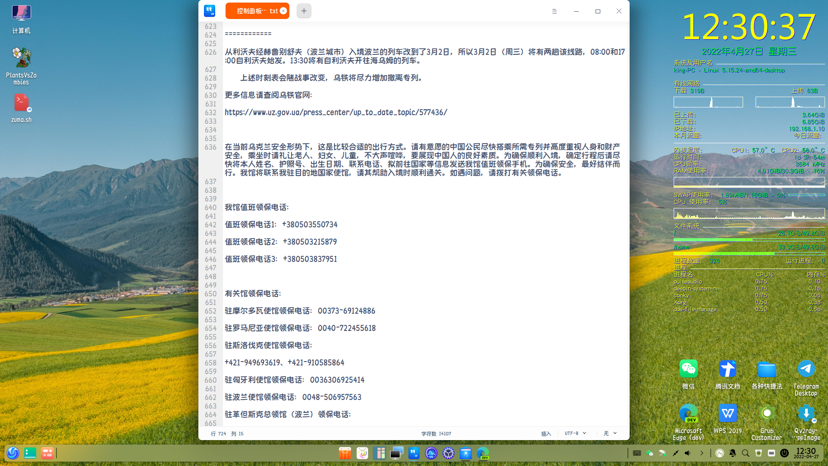
Task: Open the 无 line-ending dropdown
Action: click(x=609, y=433)
